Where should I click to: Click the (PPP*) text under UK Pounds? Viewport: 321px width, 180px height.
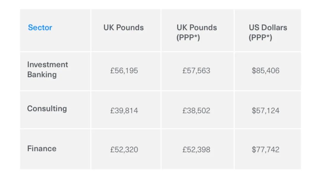pos(188,38)
